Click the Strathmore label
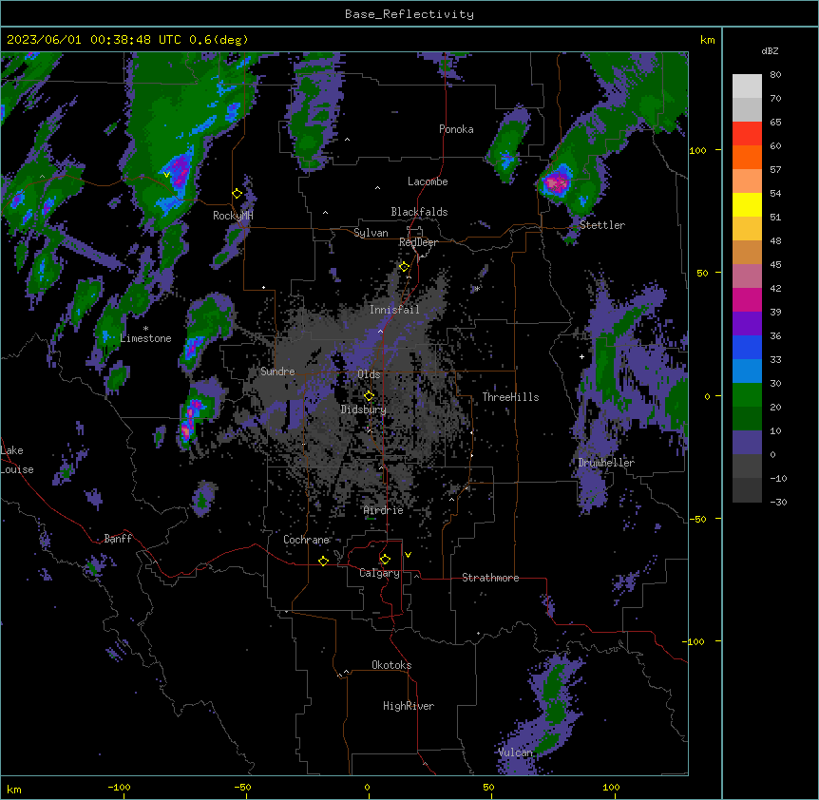Viewport: 819px width, 800px height. [x=490, y=578]
